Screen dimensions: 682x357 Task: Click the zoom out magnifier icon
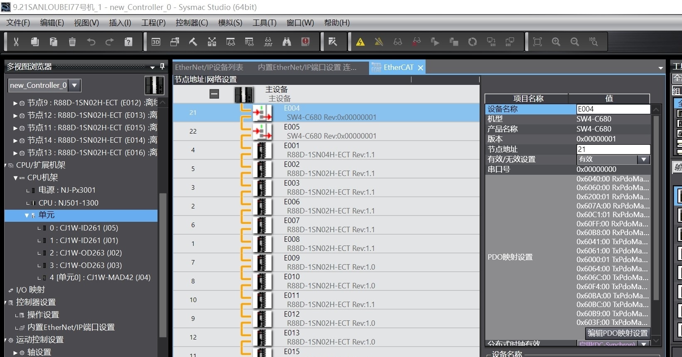tap(575, 42)
